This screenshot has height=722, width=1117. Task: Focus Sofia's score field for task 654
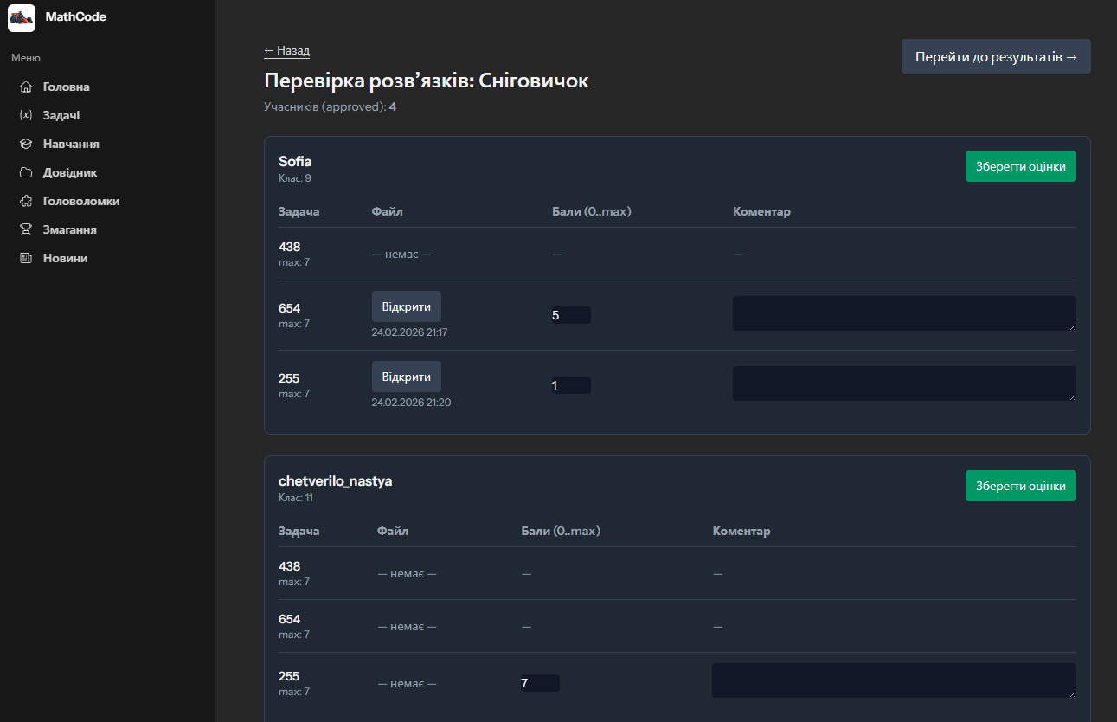click(571, 315)
